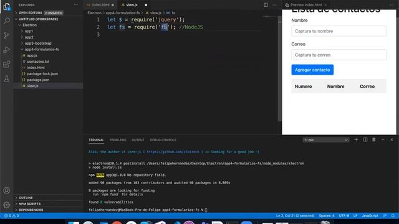
Task: Click the editor vertical scrollbar
Action: coord(280,68)
